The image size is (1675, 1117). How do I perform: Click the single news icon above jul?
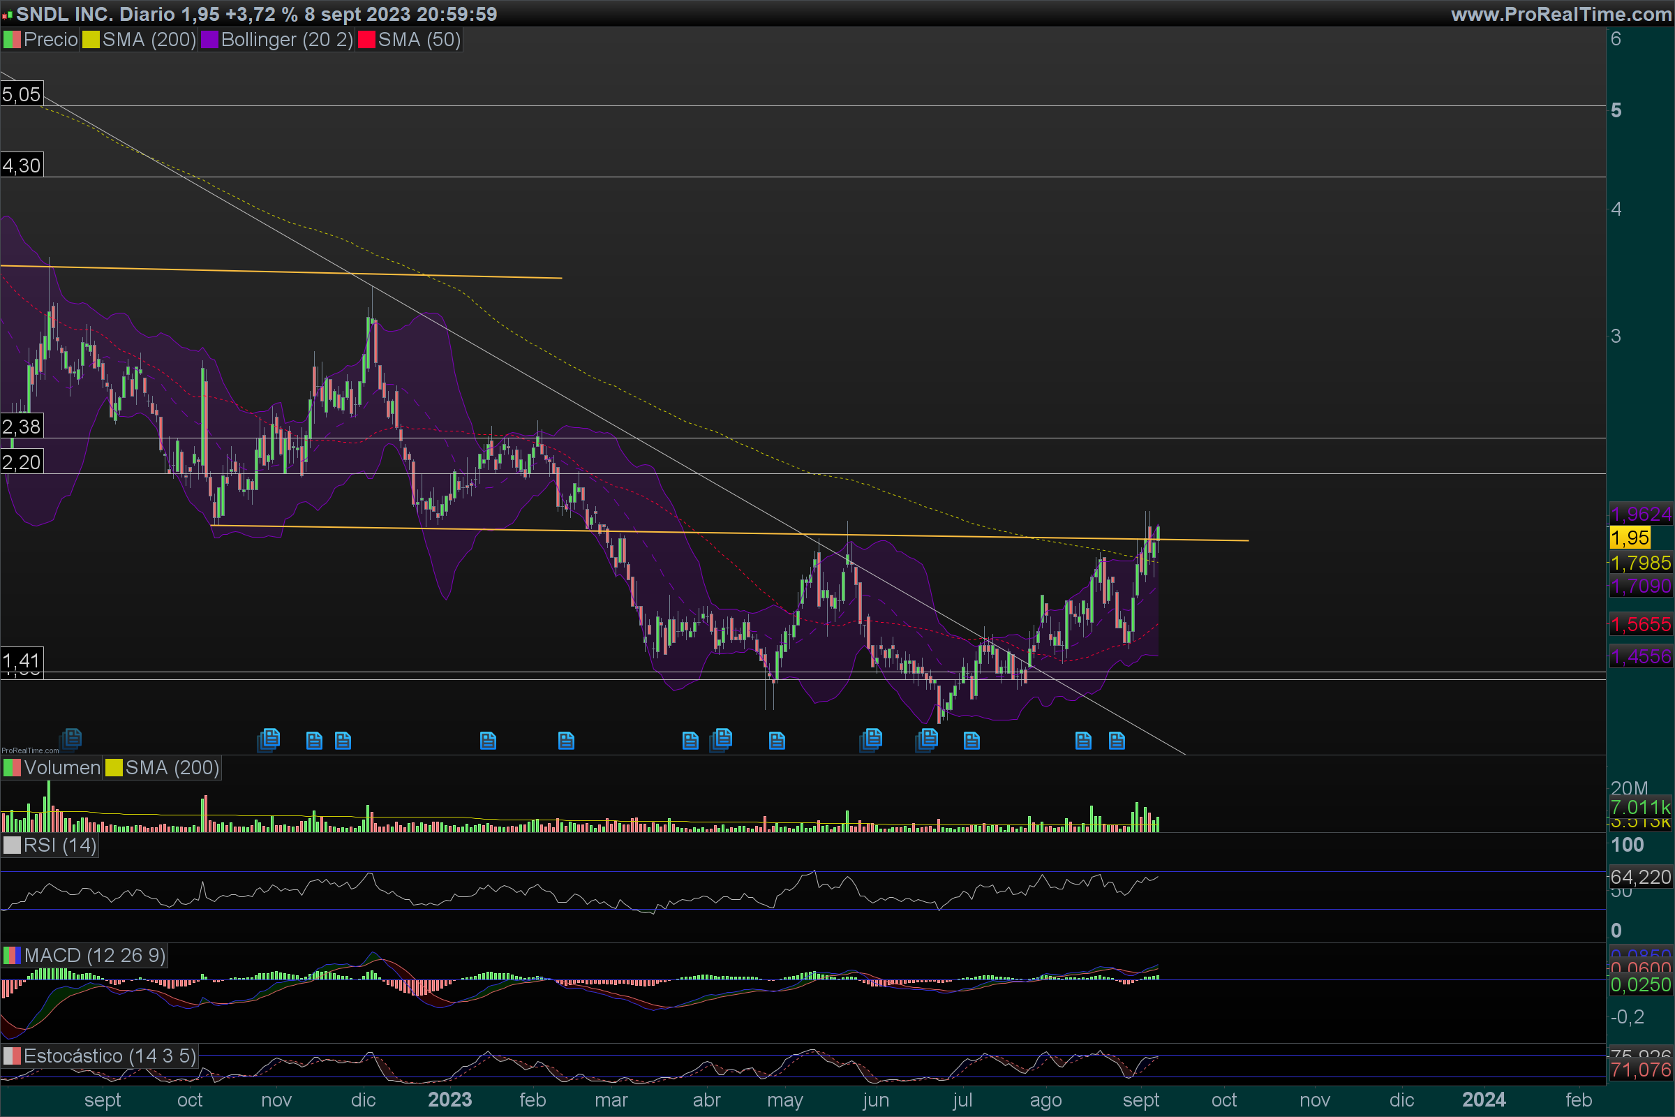971,741
